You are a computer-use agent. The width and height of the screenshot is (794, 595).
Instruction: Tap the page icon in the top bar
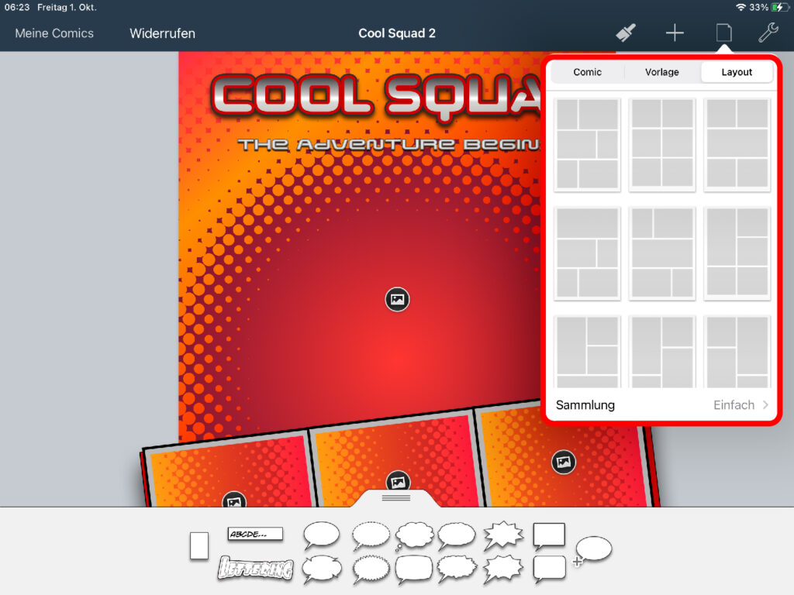[x=723, y=33]
